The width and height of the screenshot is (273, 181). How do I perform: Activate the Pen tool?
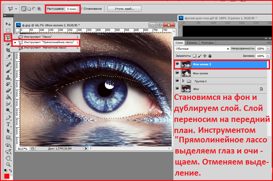pos(8,118)
